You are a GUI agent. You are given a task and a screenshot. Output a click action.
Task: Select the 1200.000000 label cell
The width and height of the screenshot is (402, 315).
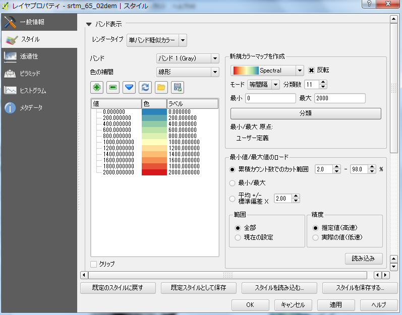click(184, 148)
